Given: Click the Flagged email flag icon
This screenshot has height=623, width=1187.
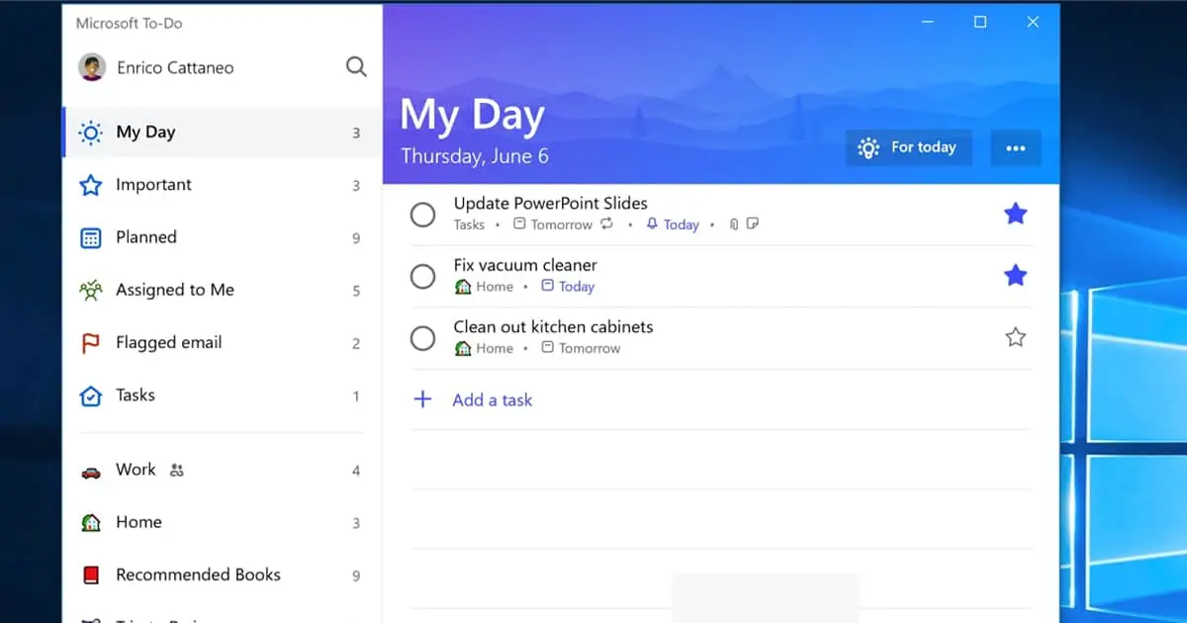Looking at the screenshot, I should (91, 343).
